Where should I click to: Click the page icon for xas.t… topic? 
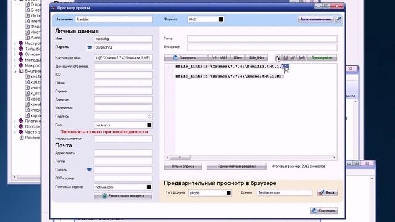tap(27, 76)
